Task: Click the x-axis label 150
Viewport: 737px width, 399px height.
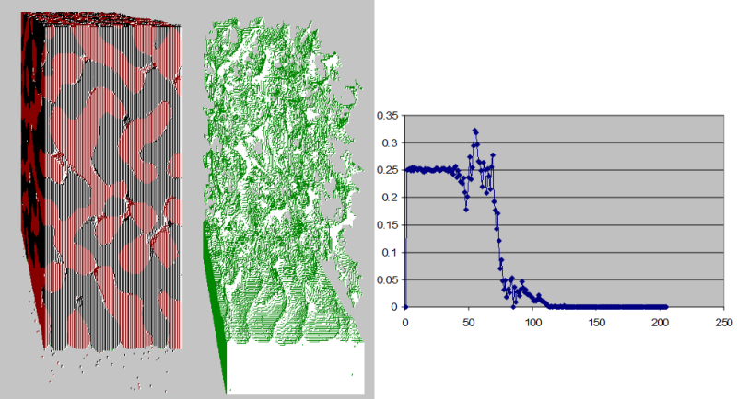Action: 596,323
